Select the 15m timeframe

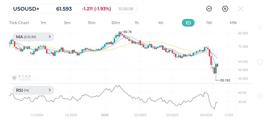point(91,23)
